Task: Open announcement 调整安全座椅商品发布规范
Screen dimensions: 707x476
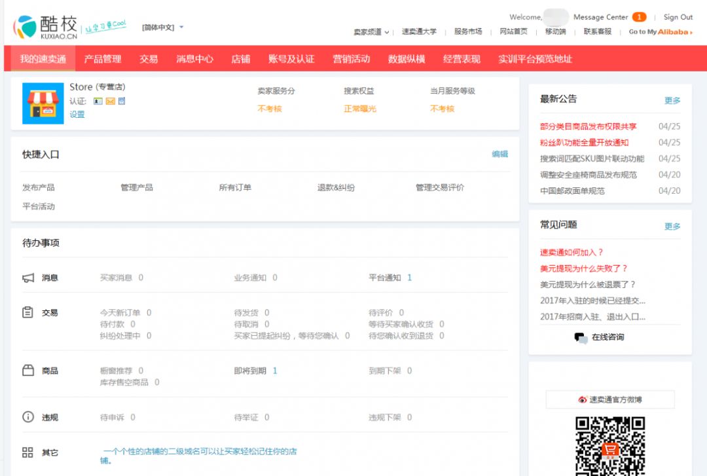Action: pos(589,175)
